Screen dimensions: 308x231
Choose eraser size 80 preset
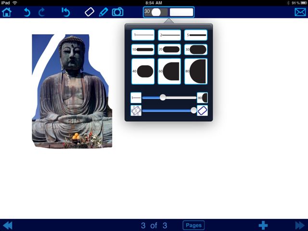click(x=196, y=71)
